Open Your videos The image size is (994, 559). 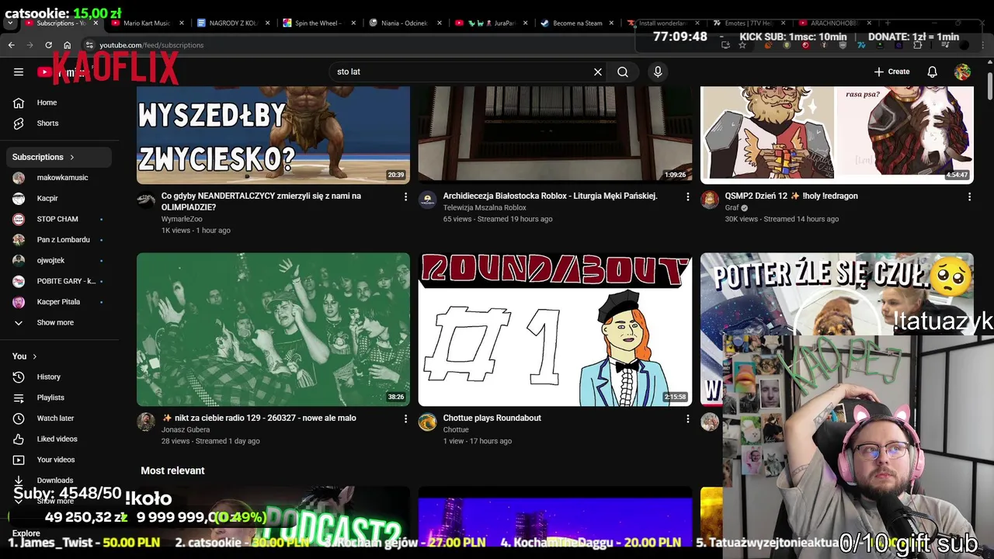(56, 460)
